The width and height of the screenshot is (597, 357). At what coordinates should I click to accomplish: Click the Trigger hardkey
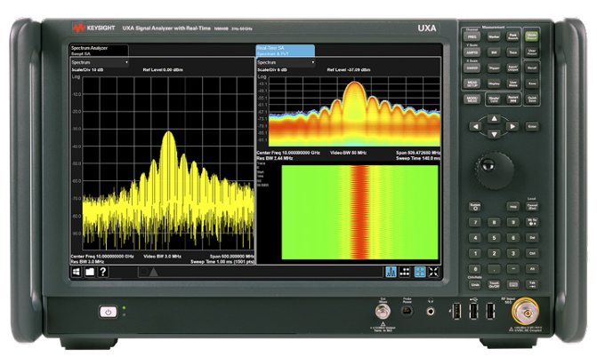pos(494,68)
